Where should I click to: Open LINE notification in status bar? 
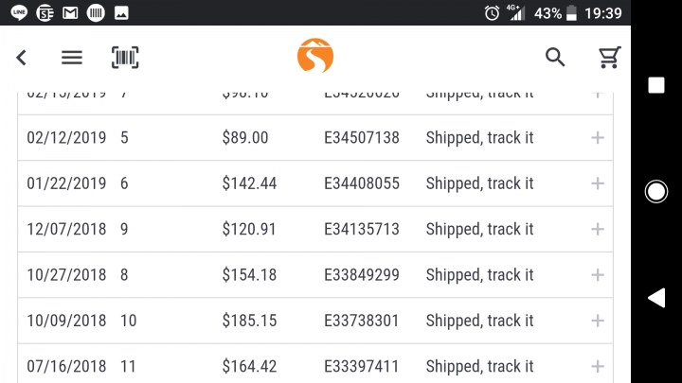tap(19, 12)
